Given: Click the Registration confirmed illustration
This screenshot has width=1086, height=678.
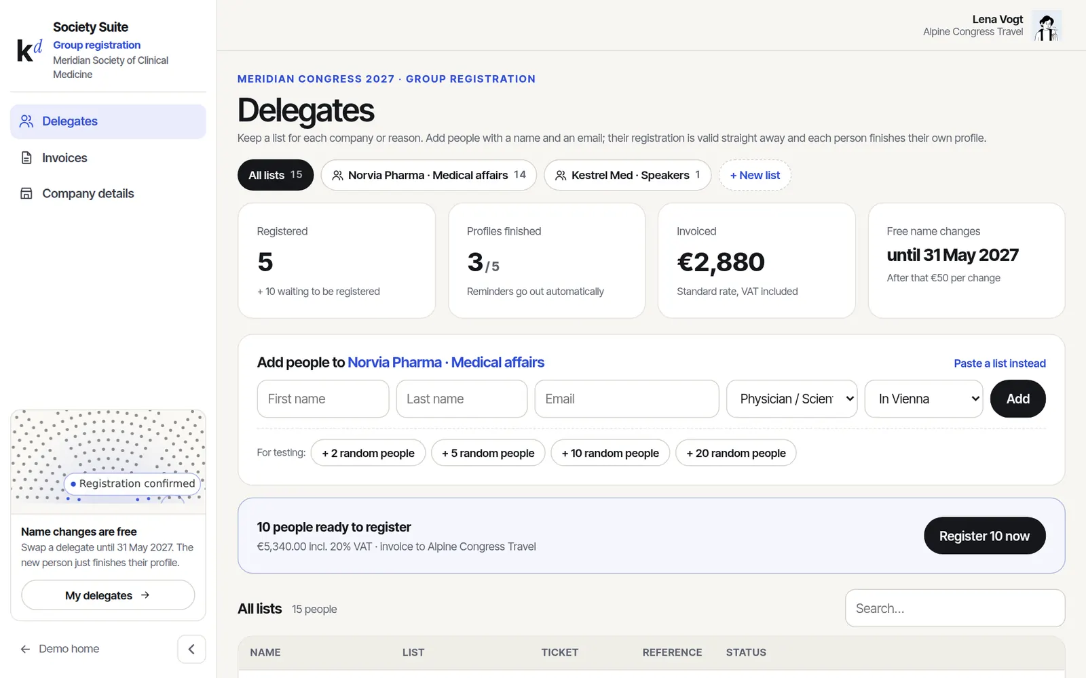Looking at the screenshot, I should [108, 462].
